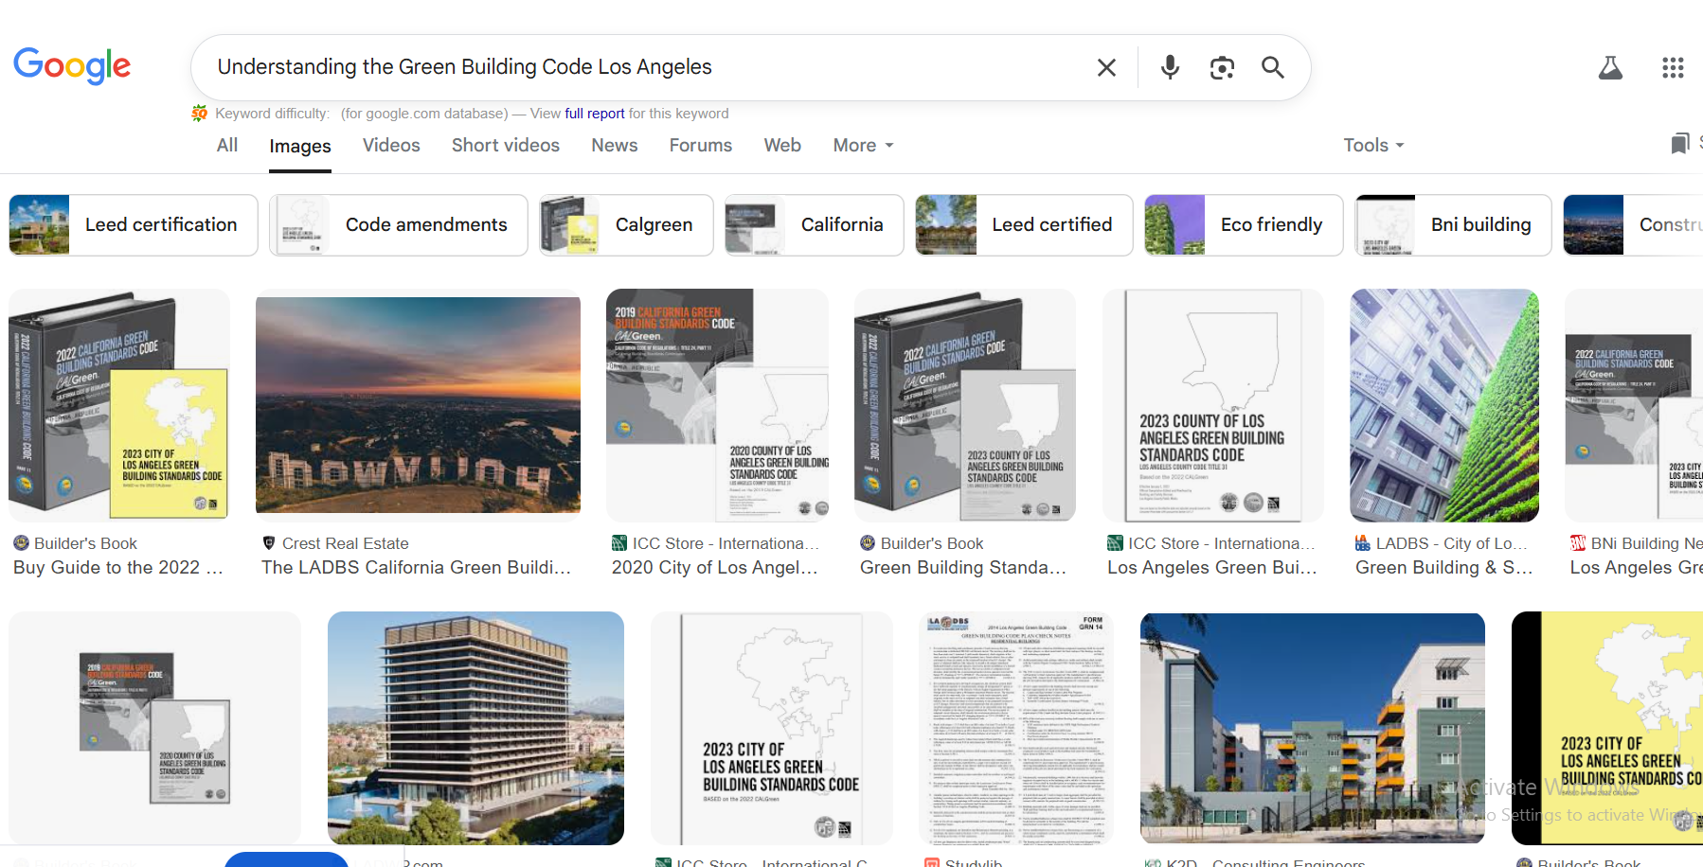Start voice search with microphone

(1170, 67)
